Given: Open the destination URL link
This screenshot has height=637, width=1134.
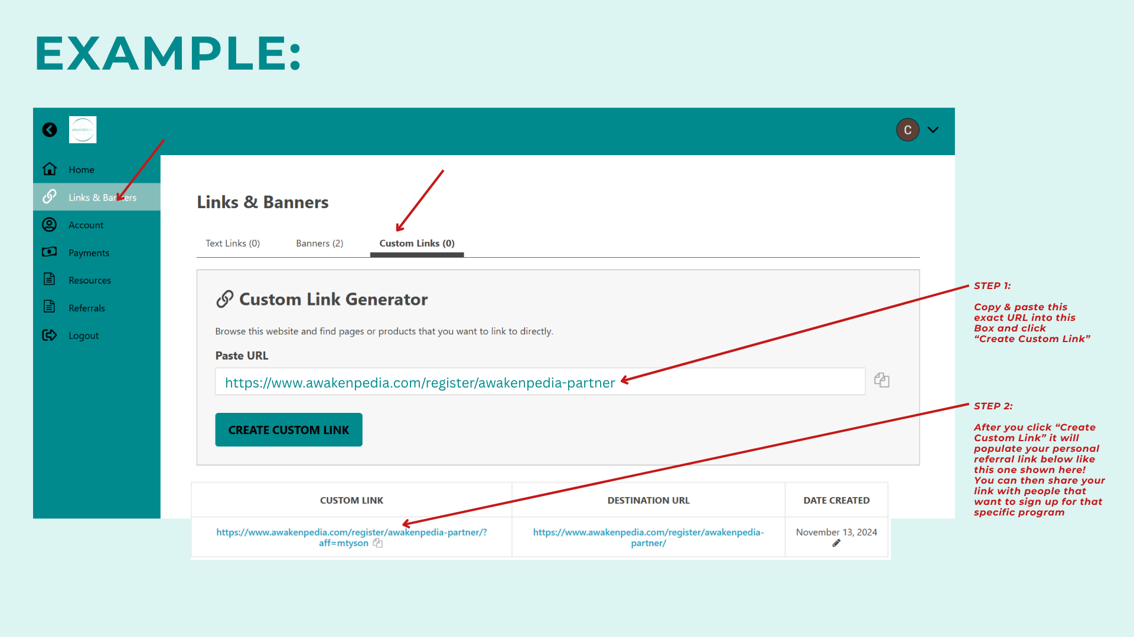Looking at the screenshot, I should coord(648,537).
